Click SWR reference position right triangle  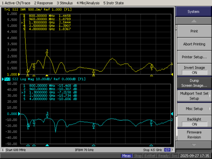172,74
